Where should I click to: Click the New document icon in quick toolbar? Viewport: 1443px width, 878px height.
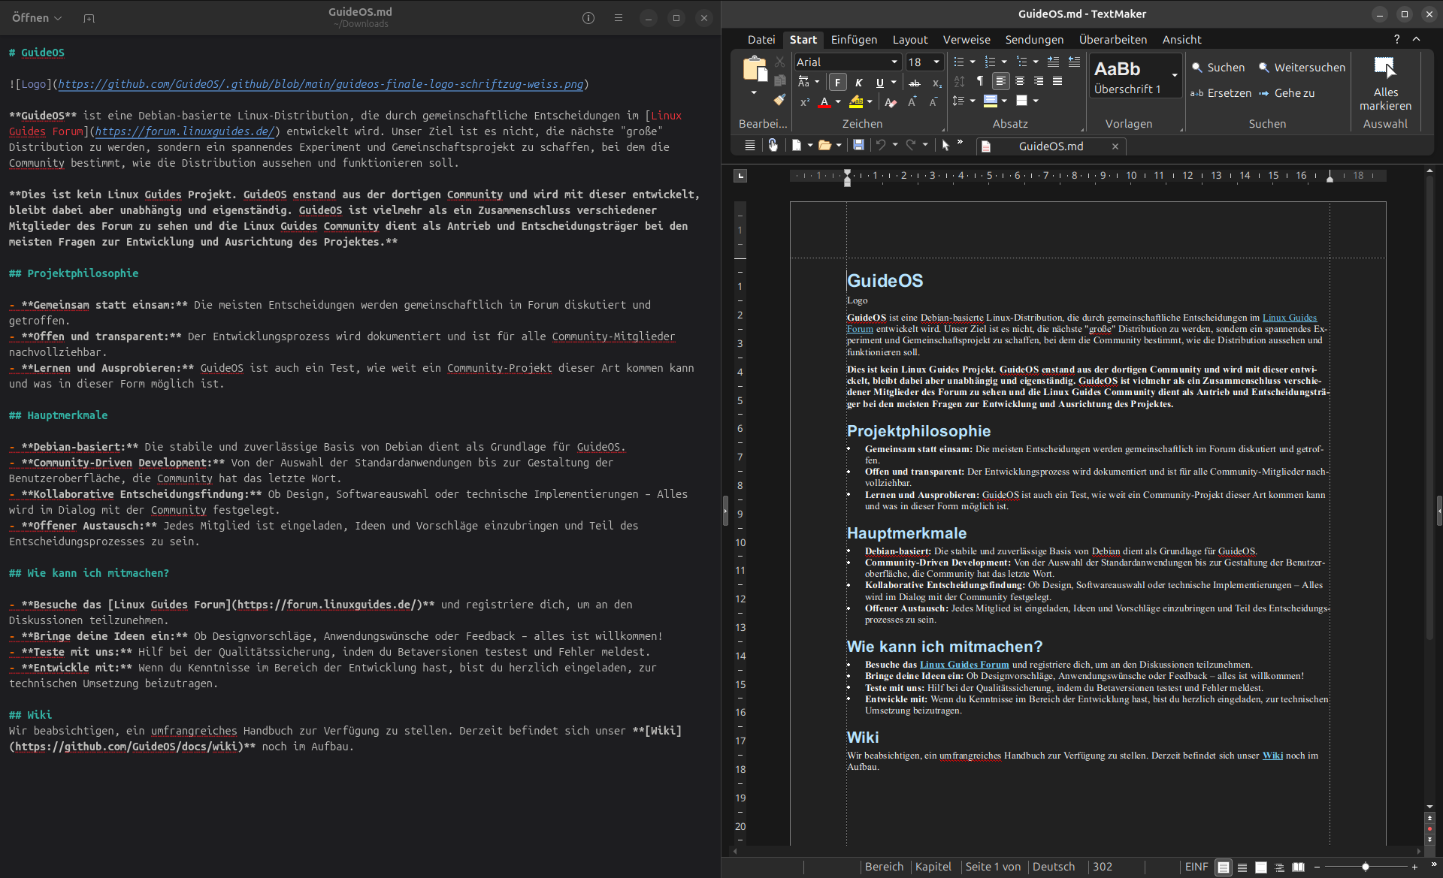(797, 145)
